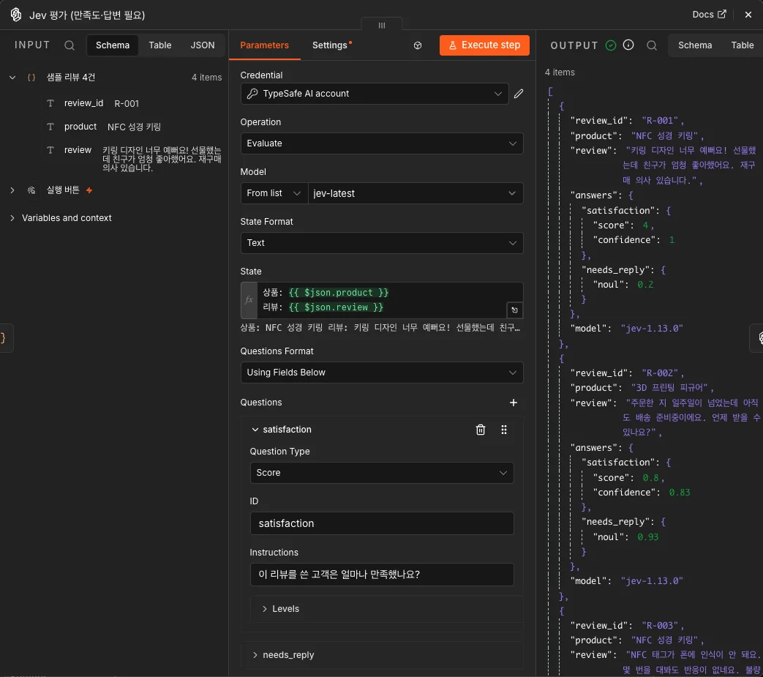Open the State expression editor expand icon

coord(514,310)
